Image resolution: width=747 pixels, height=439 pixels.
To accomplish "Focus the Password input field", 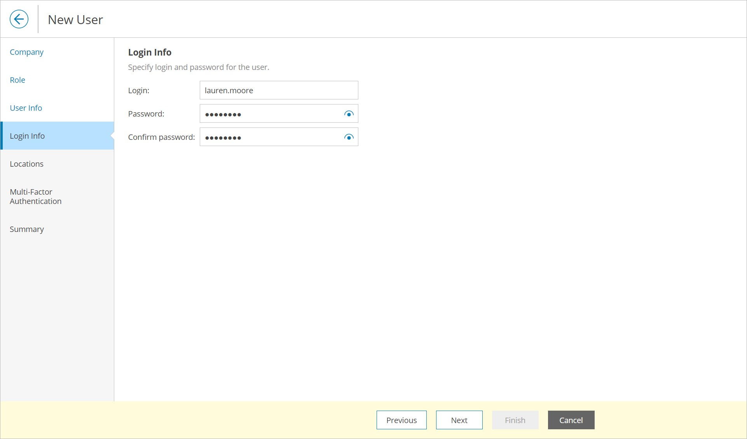I will [271, 114].
